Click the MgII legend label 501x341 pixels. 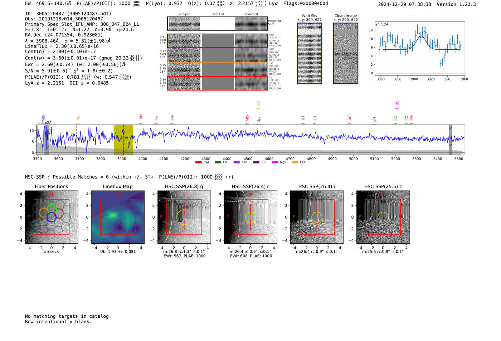pyautogui.click(x=283, y=162)
